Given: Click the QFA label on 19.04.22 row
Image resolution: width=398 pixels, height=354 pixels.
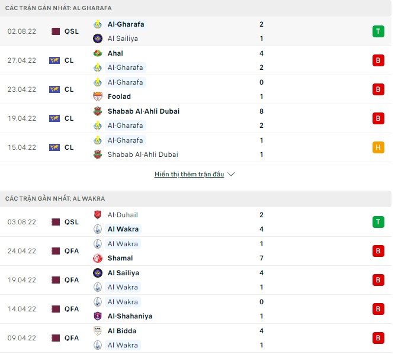Looking at the screenshot, I should [x=72, y=280].
